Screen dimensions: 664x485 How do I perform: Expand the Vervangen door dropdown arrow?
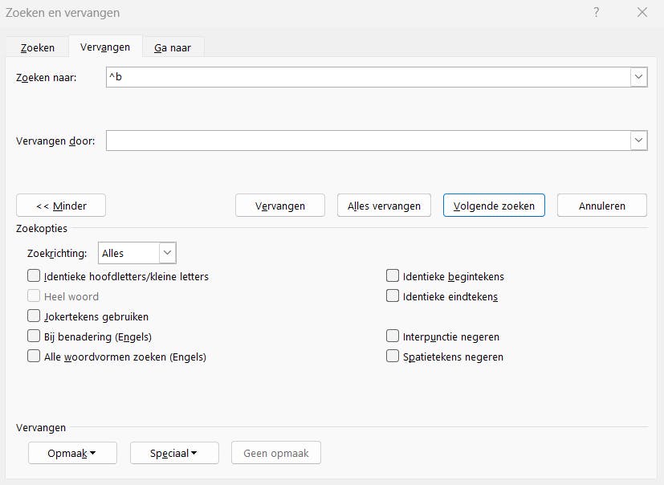pos(639,141)
